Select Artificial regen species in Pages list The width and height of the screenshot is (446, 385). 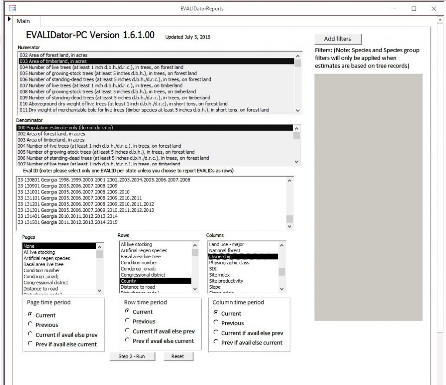tap(59, 258)
